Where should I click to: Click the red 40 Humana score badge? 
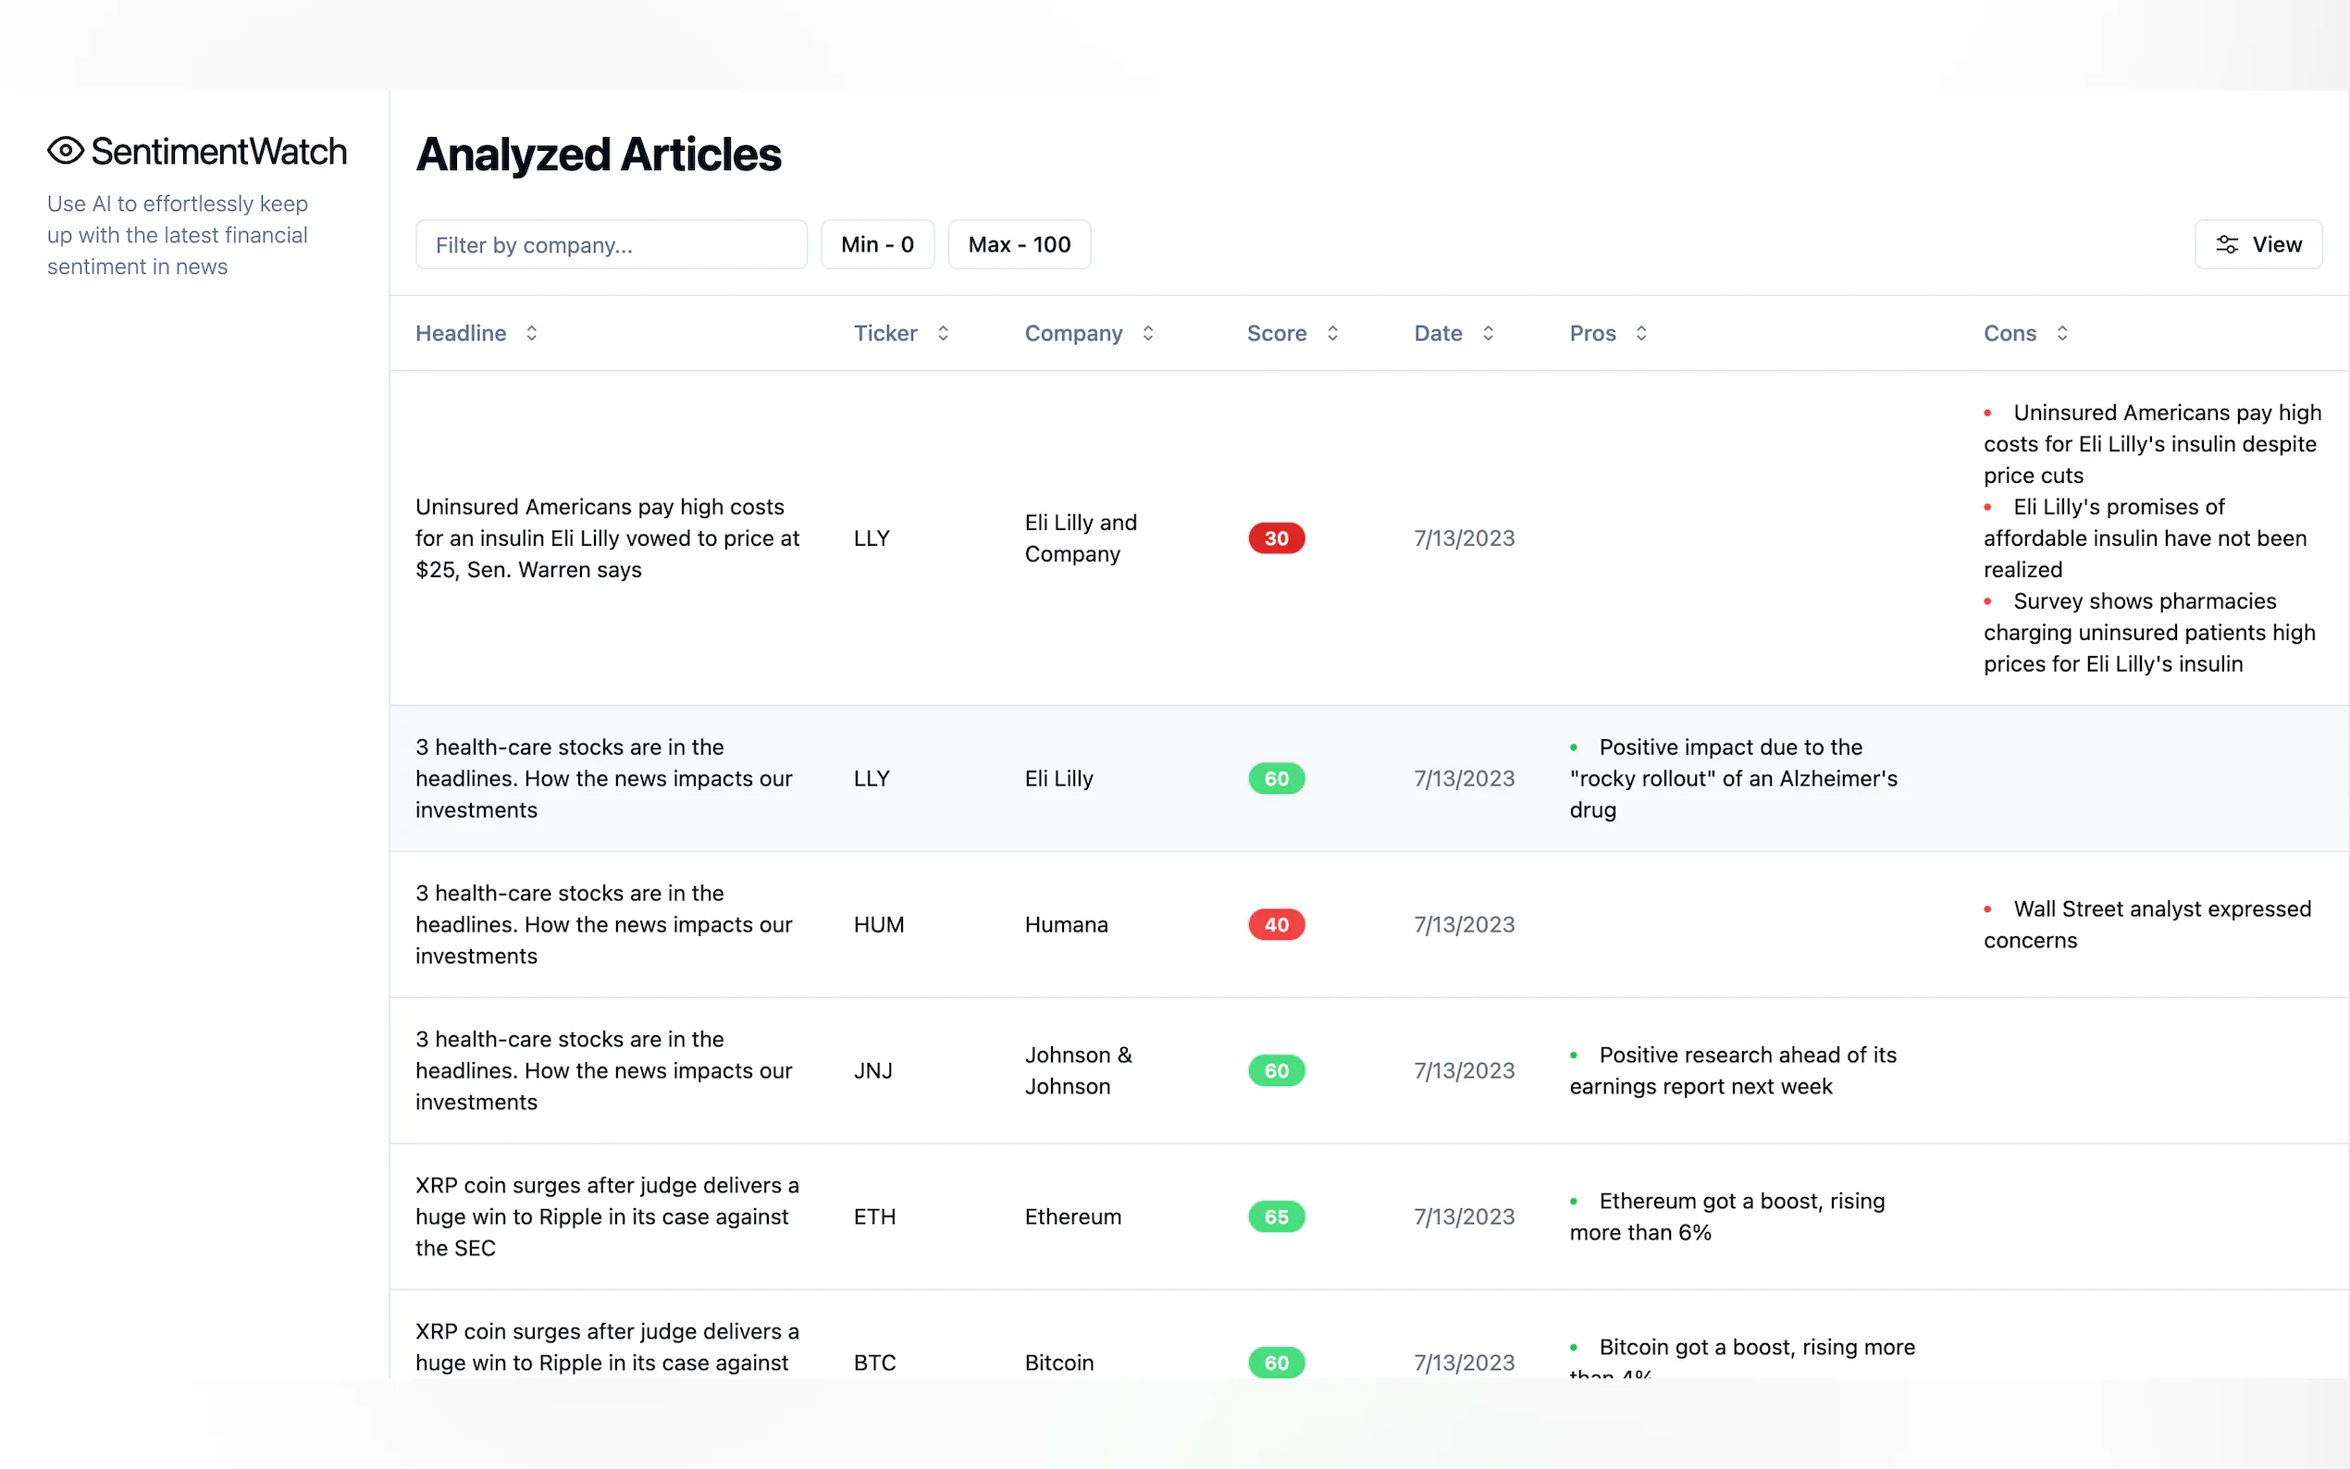1276,925
